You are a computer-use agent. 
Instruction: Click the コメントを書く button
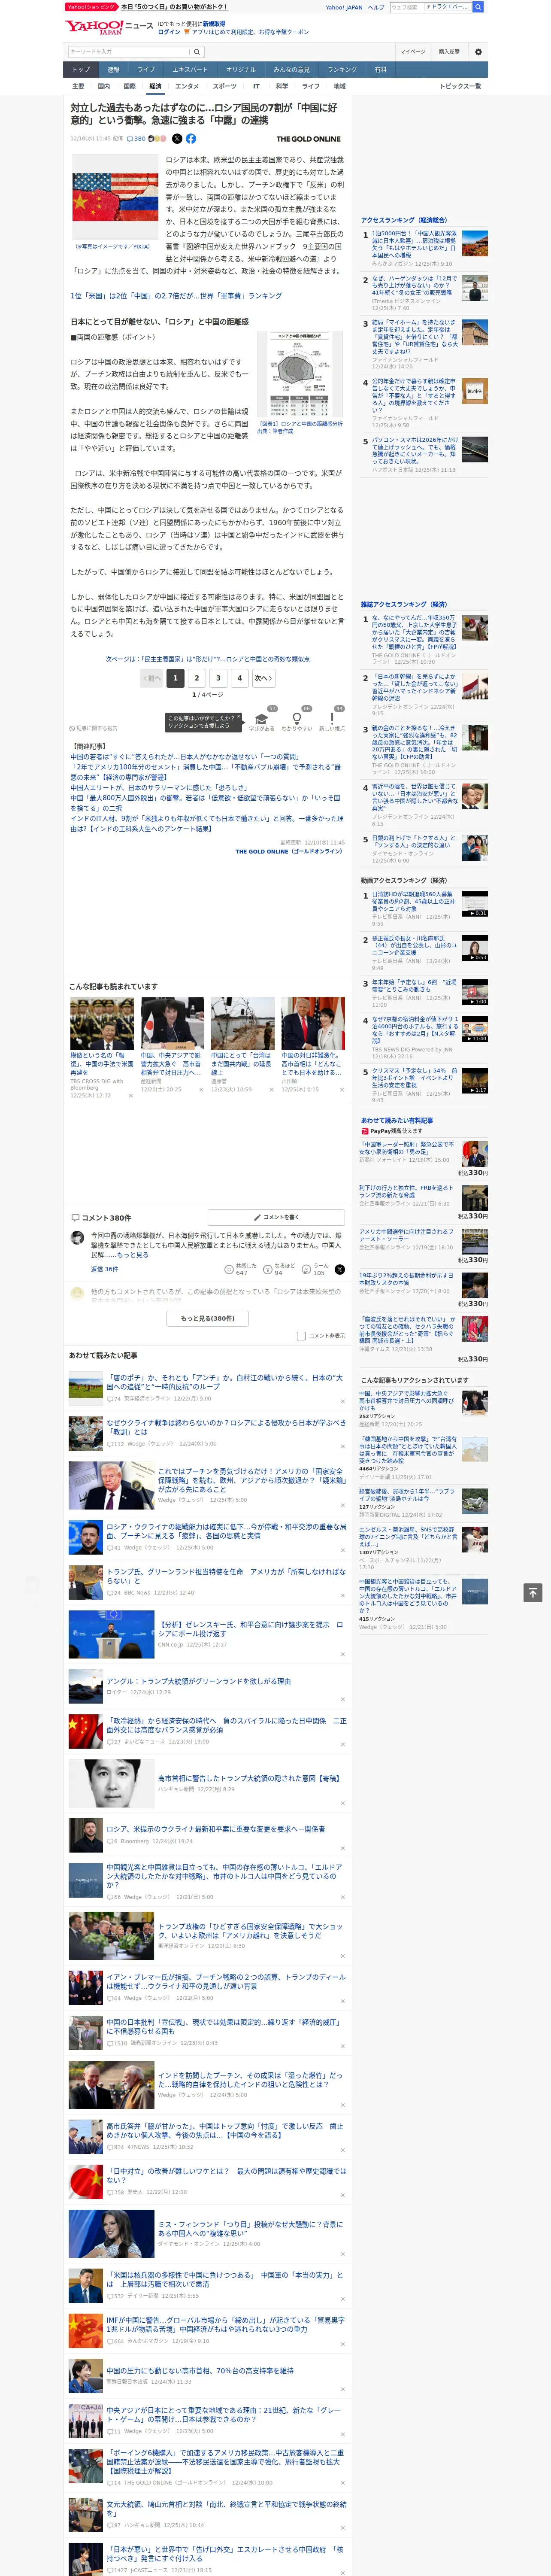276,1217
